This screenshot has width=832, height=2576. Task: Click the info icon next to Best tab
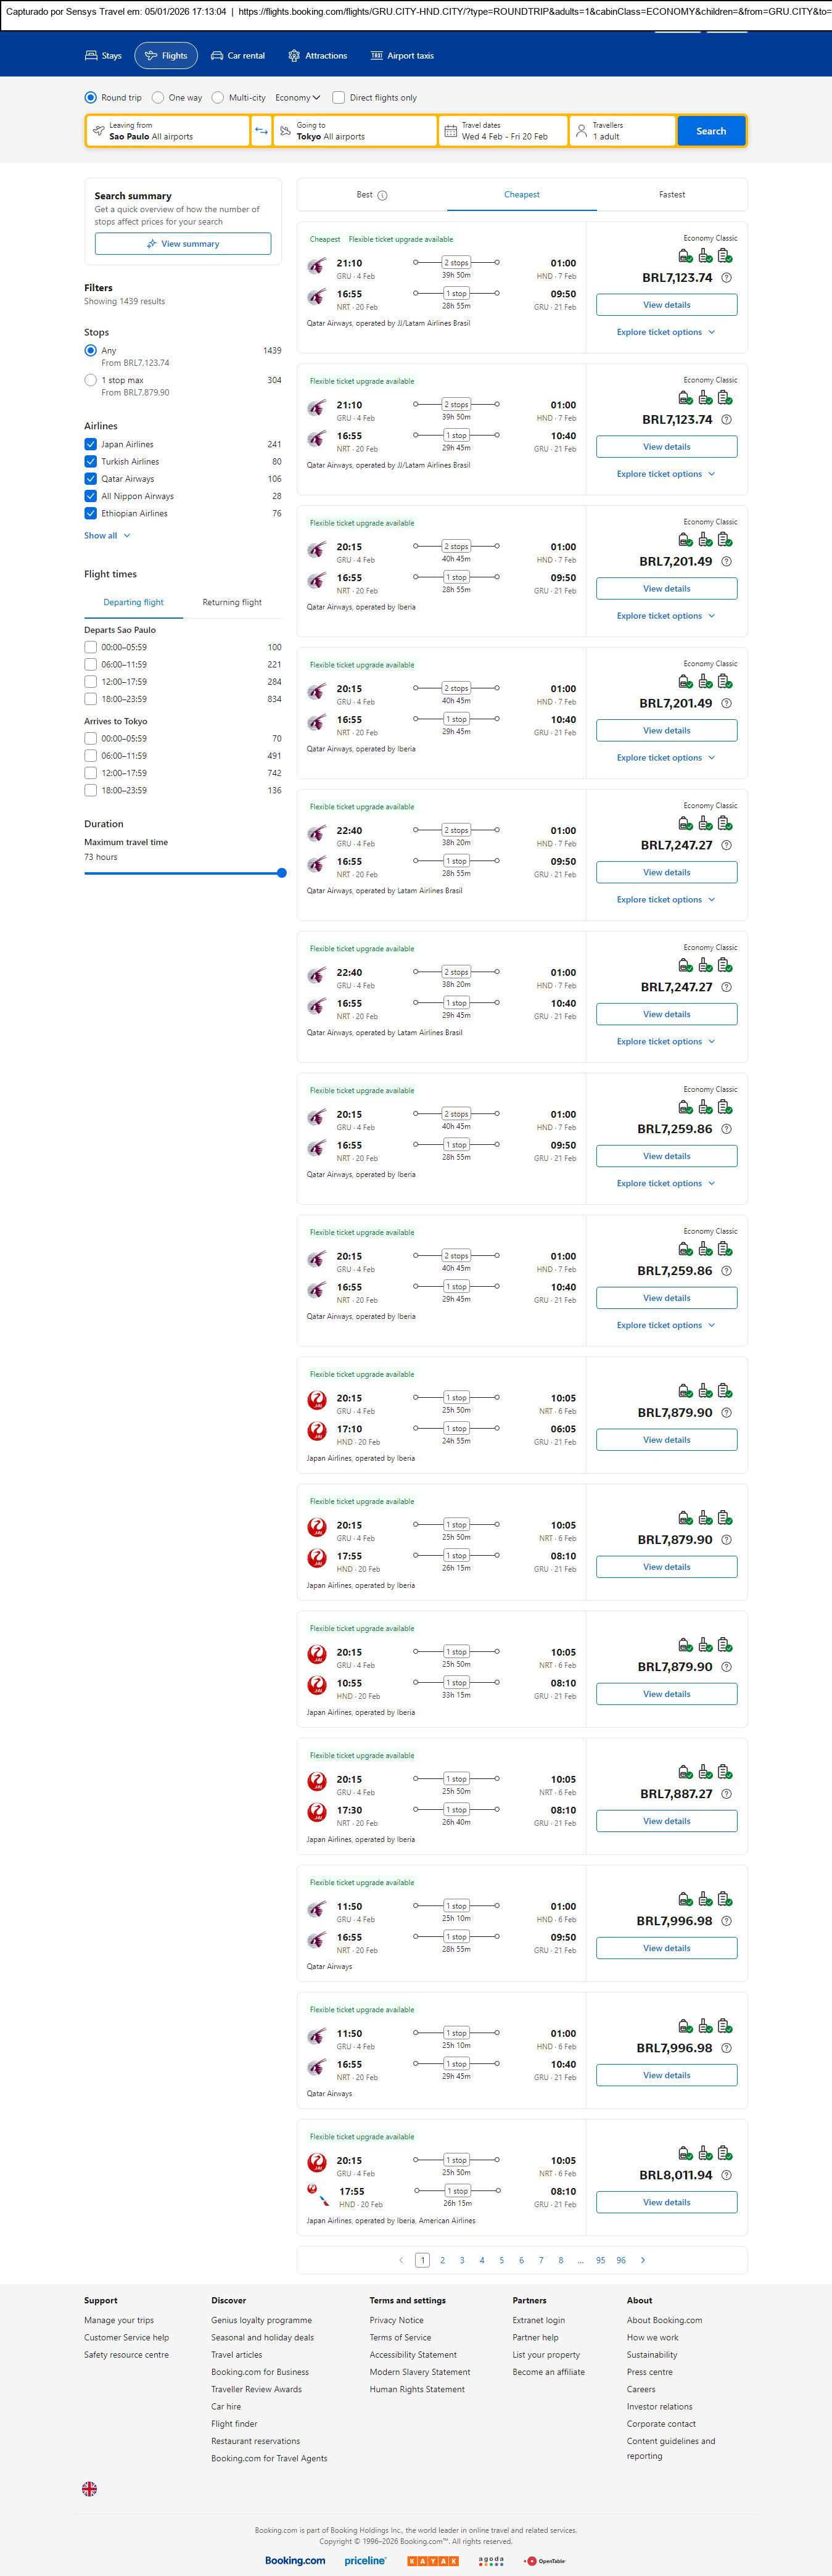382,196
